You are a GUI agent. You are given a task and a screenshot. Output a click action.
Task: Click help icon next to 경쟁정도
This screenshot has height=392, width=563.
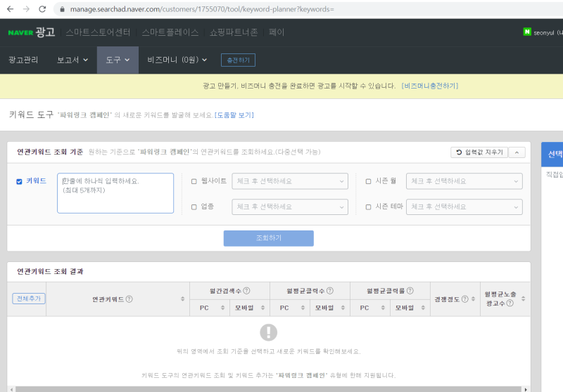(x=464, y=299)
